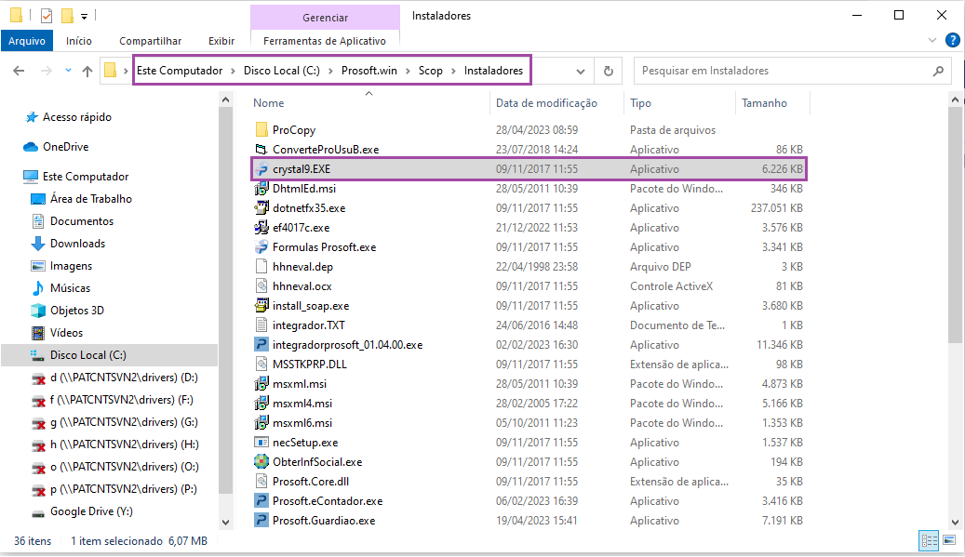Switch to the Compartilhar tab

150,41
